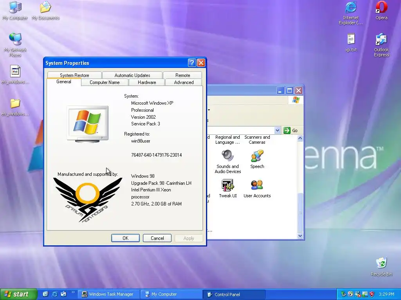
Task: Click the help question mark in System Properties
Action: click(192, 63)
